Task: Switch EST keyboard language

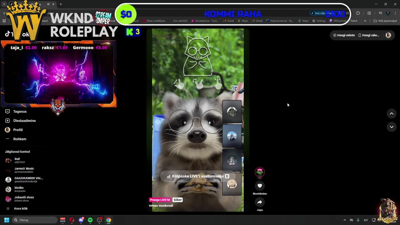Action: coord(366,220)
